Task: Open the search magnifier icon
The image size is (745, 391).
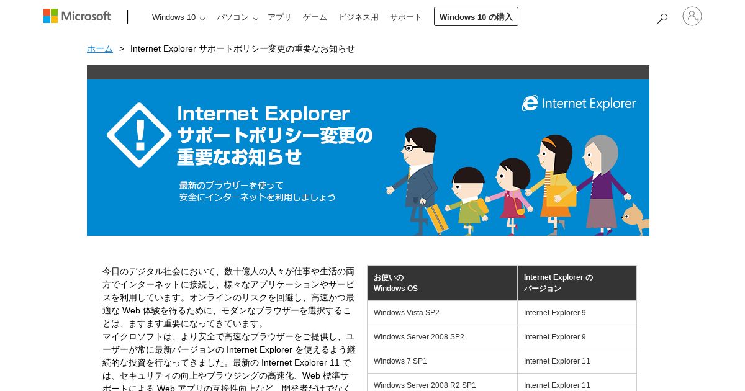Action: tap(662, 18)
